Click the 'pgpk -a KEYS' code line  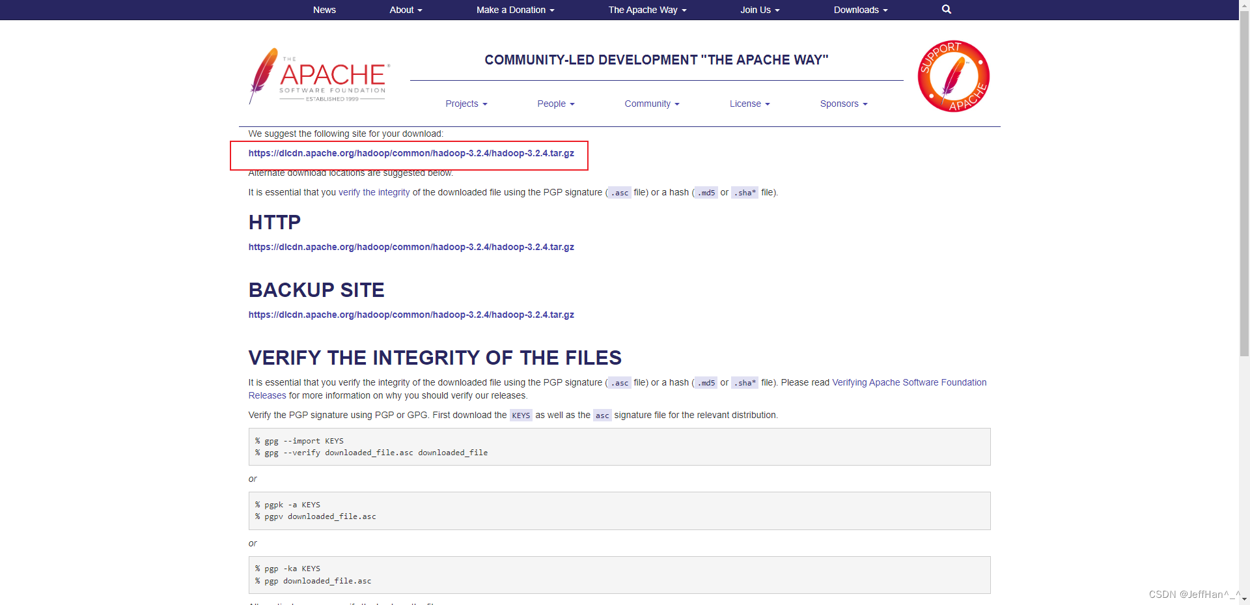coord(288,505)
